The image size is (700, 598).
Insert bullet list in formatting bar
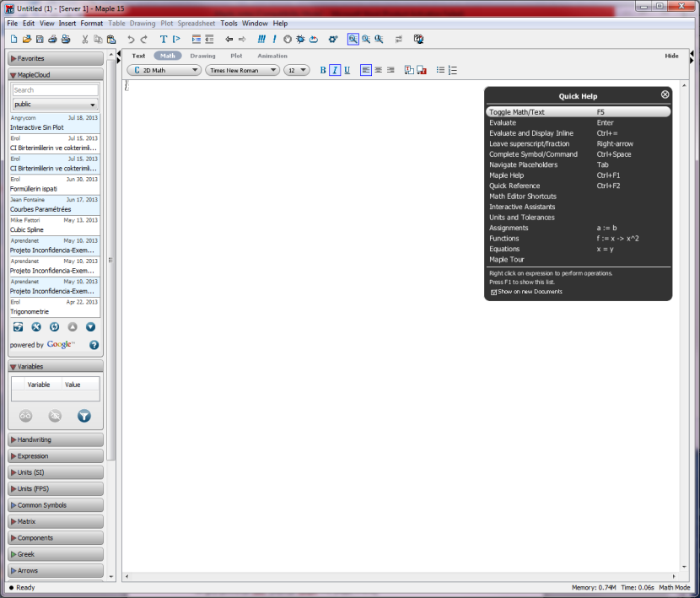click(x=440, y=70)
